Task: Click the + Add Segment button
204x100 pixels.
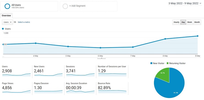Action: (88, 6)
